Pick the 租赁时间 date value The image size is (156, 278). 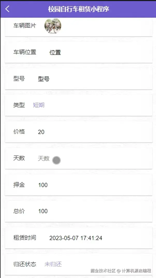[x=76, y=238]
